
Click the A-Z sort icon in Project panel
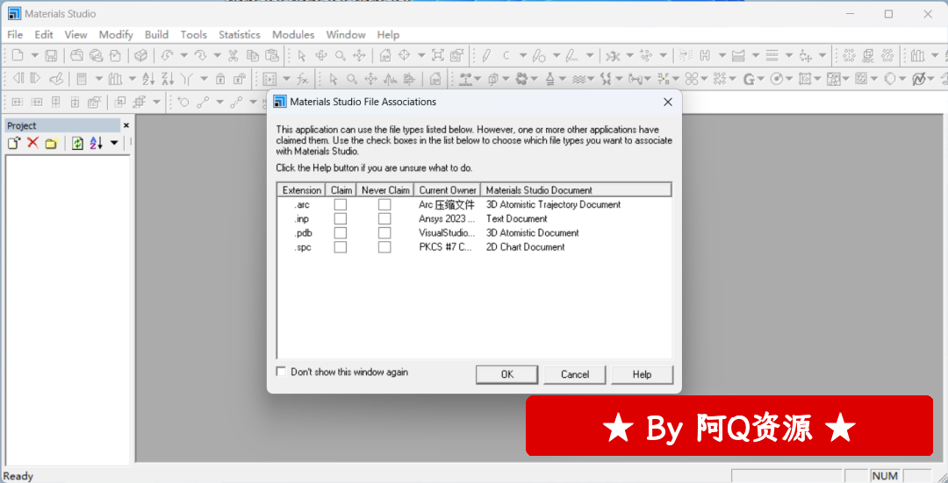pyautogui.click(x=96, y=143)
